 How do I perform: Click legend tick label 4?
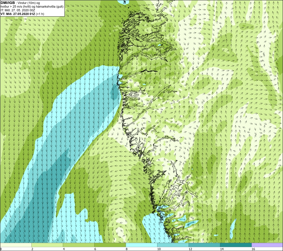(x=64, y=249)
